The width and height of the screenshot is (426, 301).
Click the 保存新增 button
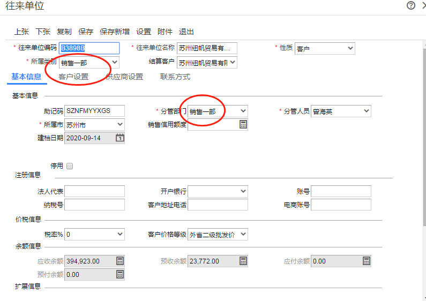tap(114, 32)
